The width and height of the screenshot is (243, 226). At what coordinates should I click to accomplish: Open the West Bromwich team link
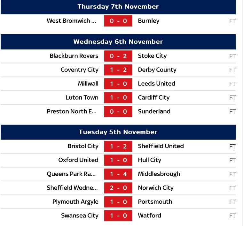pyautogui.click(x=71, y=21)
